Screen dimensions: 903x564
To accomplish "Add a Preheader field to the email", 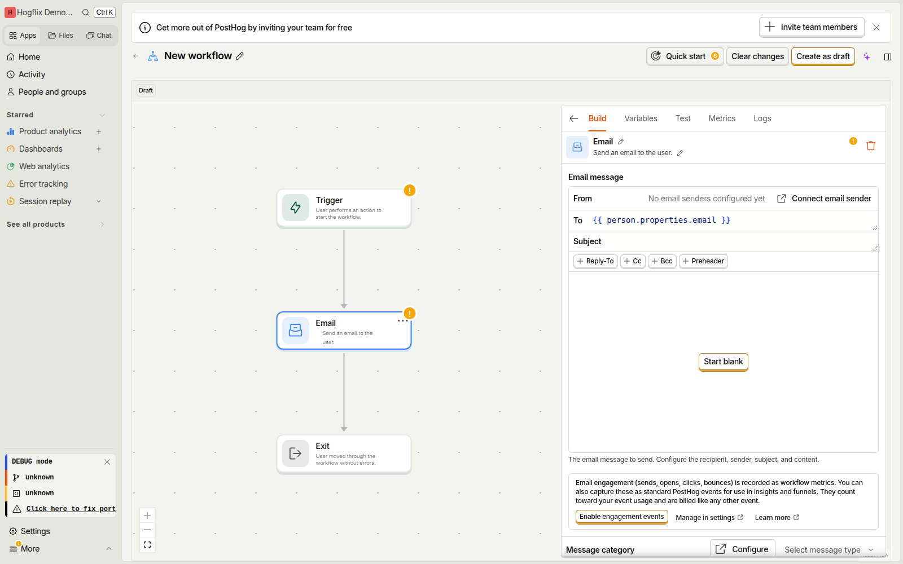I will [x=703, y=261].
